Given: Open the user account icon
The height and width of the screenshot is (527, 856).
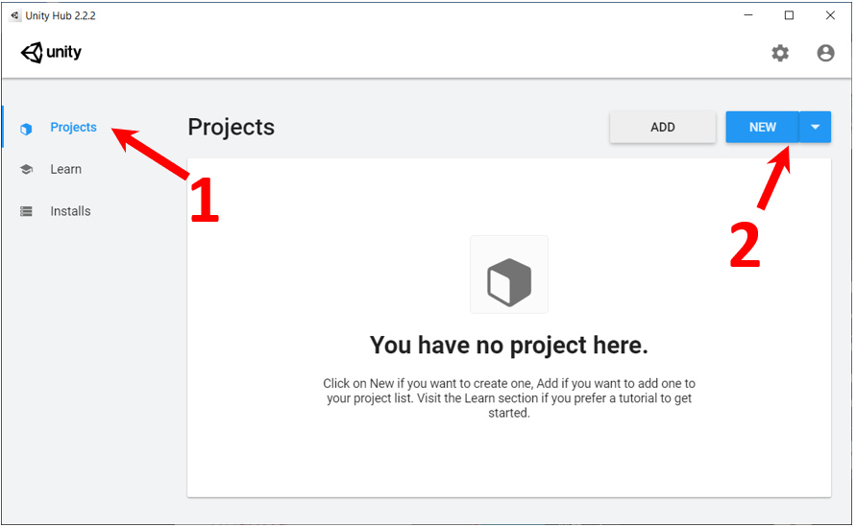Looking at the screenshot, I should click(825, 53).
